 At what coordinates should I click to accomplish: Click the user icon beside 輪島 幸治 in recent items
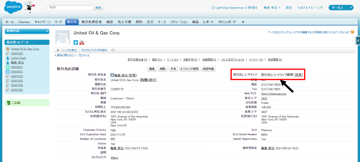[x=8, y=63]
